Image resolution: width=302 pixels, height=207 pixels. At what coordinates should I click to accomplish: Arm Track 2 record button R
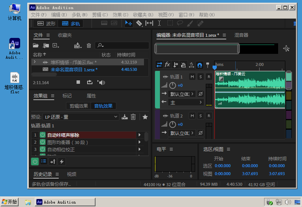[x=209, y=116]
